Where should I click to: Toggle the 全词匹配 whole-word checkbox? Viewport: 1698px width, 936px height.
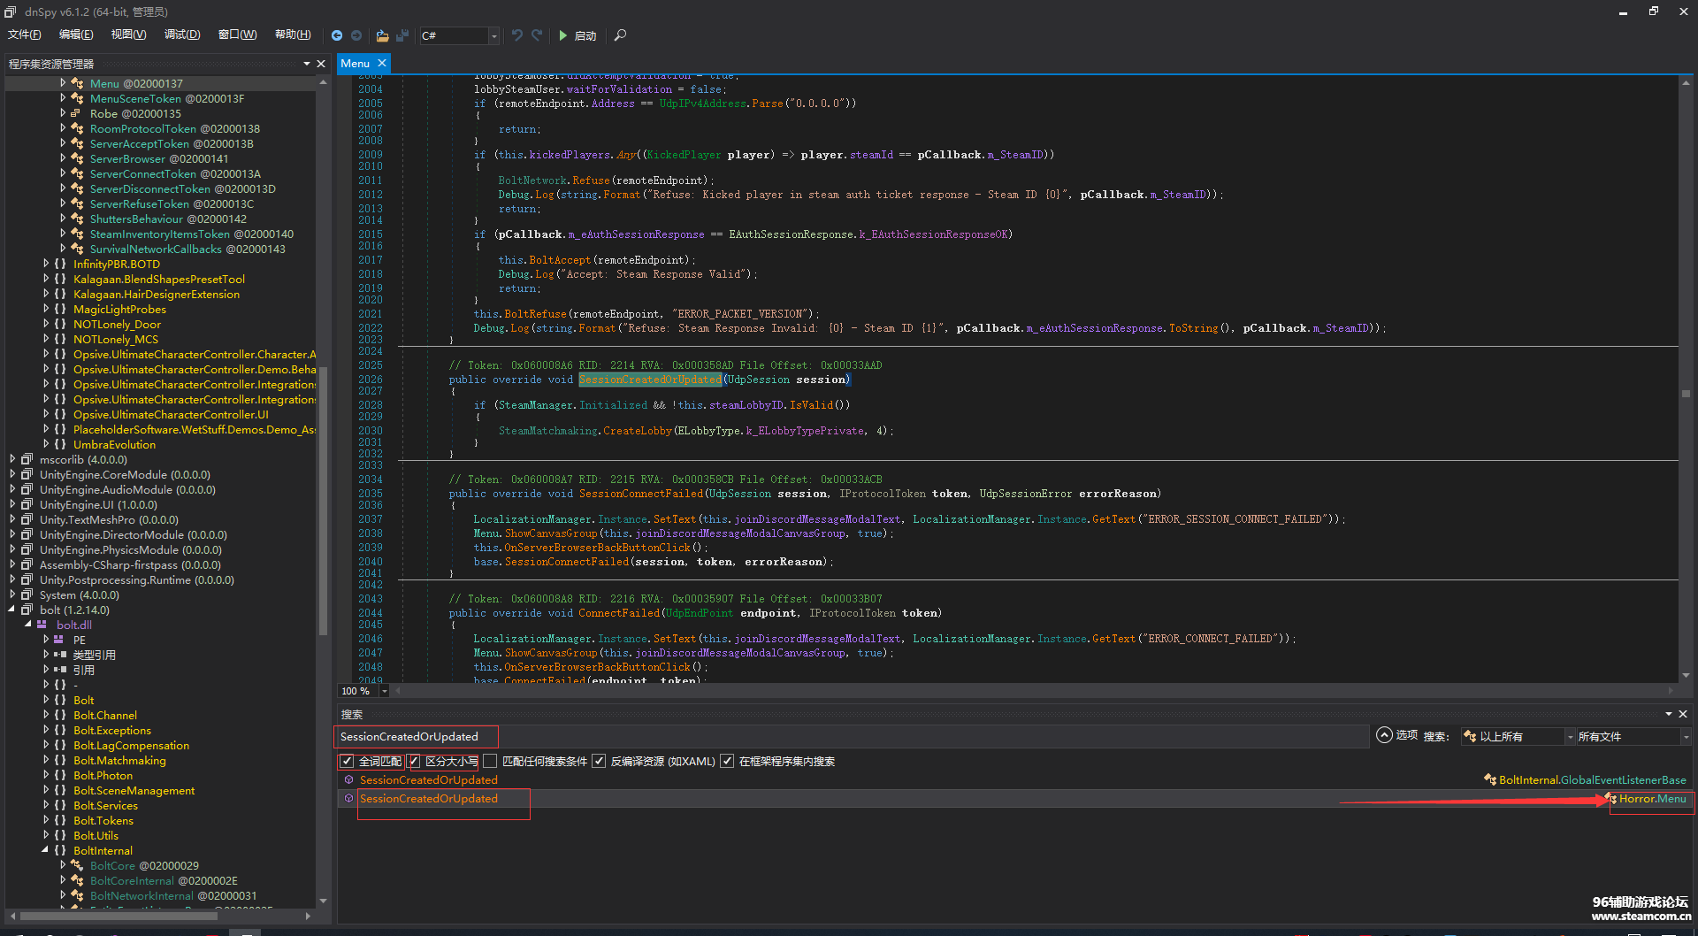pyautogui.click(x=348, y=761)
